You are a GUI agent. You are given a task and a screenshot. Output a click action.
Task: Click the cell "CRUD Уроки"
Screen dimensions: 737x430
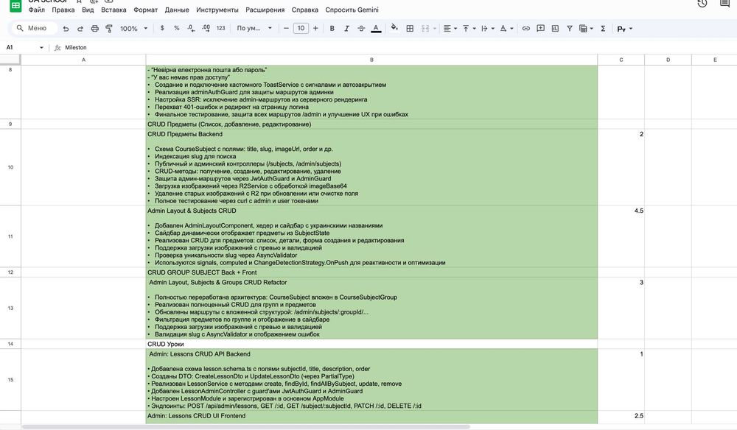point(371,344)
